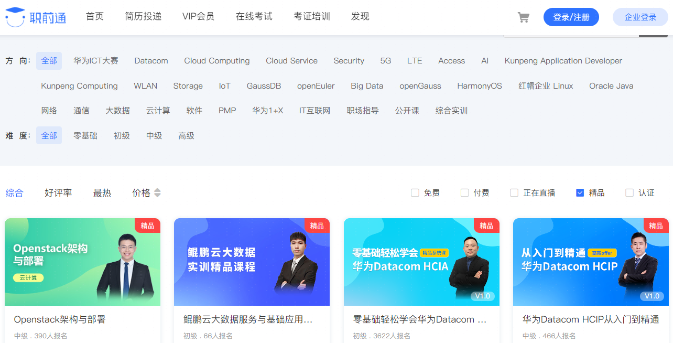Filter direction by Storage
Viewport: 673px width, 343px height.
tap(188, 86)
